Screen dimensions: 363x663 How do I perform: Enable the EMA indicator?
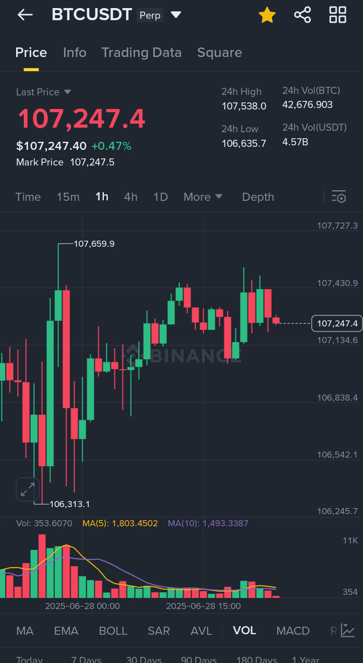tap(66, 631)
